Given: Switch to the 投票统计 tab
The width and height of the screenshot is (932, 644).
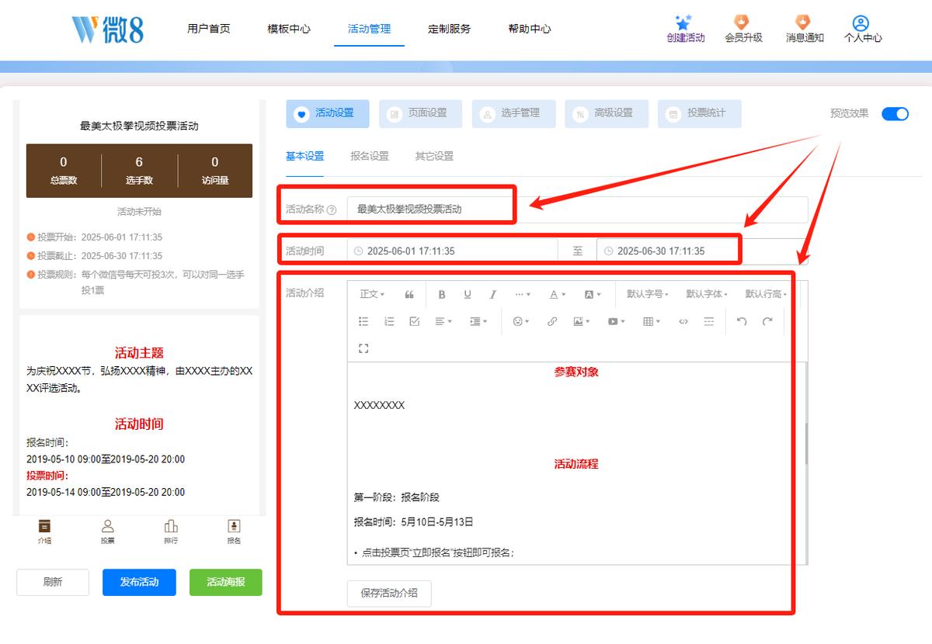Looking at the screenshot, I should point(700,113).
